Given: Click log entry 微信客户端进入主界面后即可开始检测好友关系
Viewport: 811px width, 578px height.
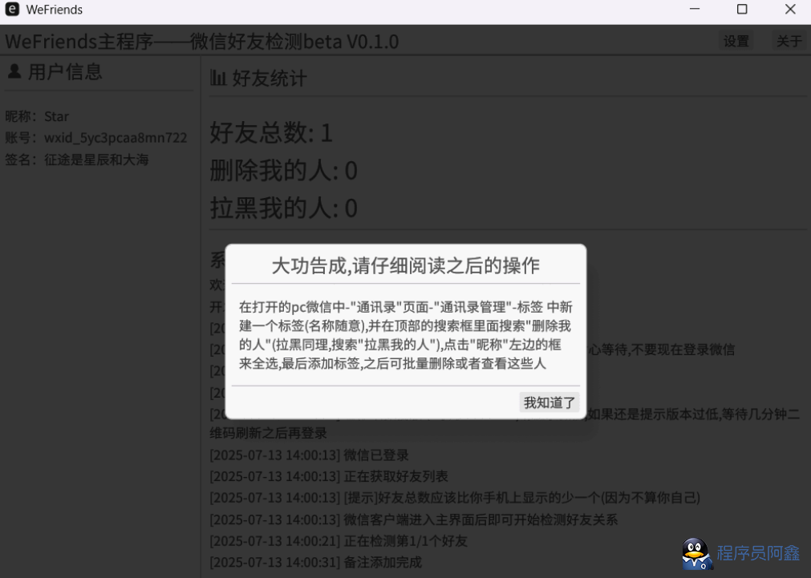Looking at the screenshot, I should pyautogui.click(x=413, y=519).
